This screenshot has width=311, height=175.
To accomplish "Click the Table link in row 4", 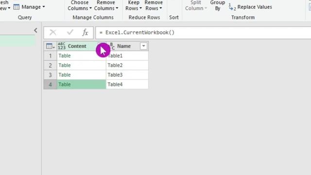I will (65, 84).
